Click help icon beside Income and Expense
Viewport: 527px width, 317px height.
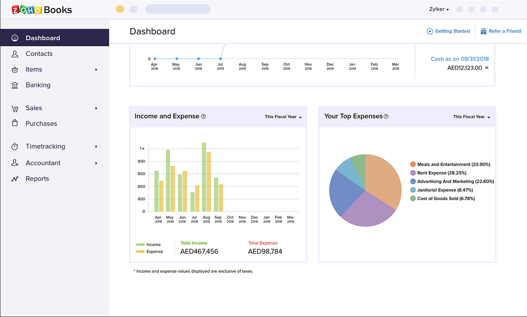[x=203, y=116]
